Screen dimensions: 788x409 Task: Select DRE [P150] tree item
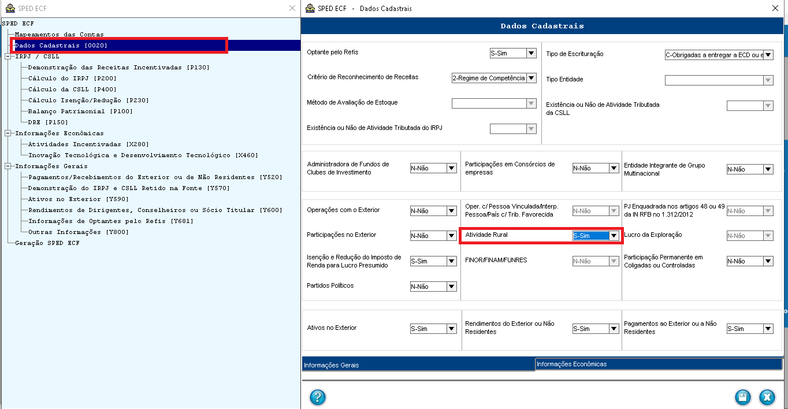click(48, 122)
